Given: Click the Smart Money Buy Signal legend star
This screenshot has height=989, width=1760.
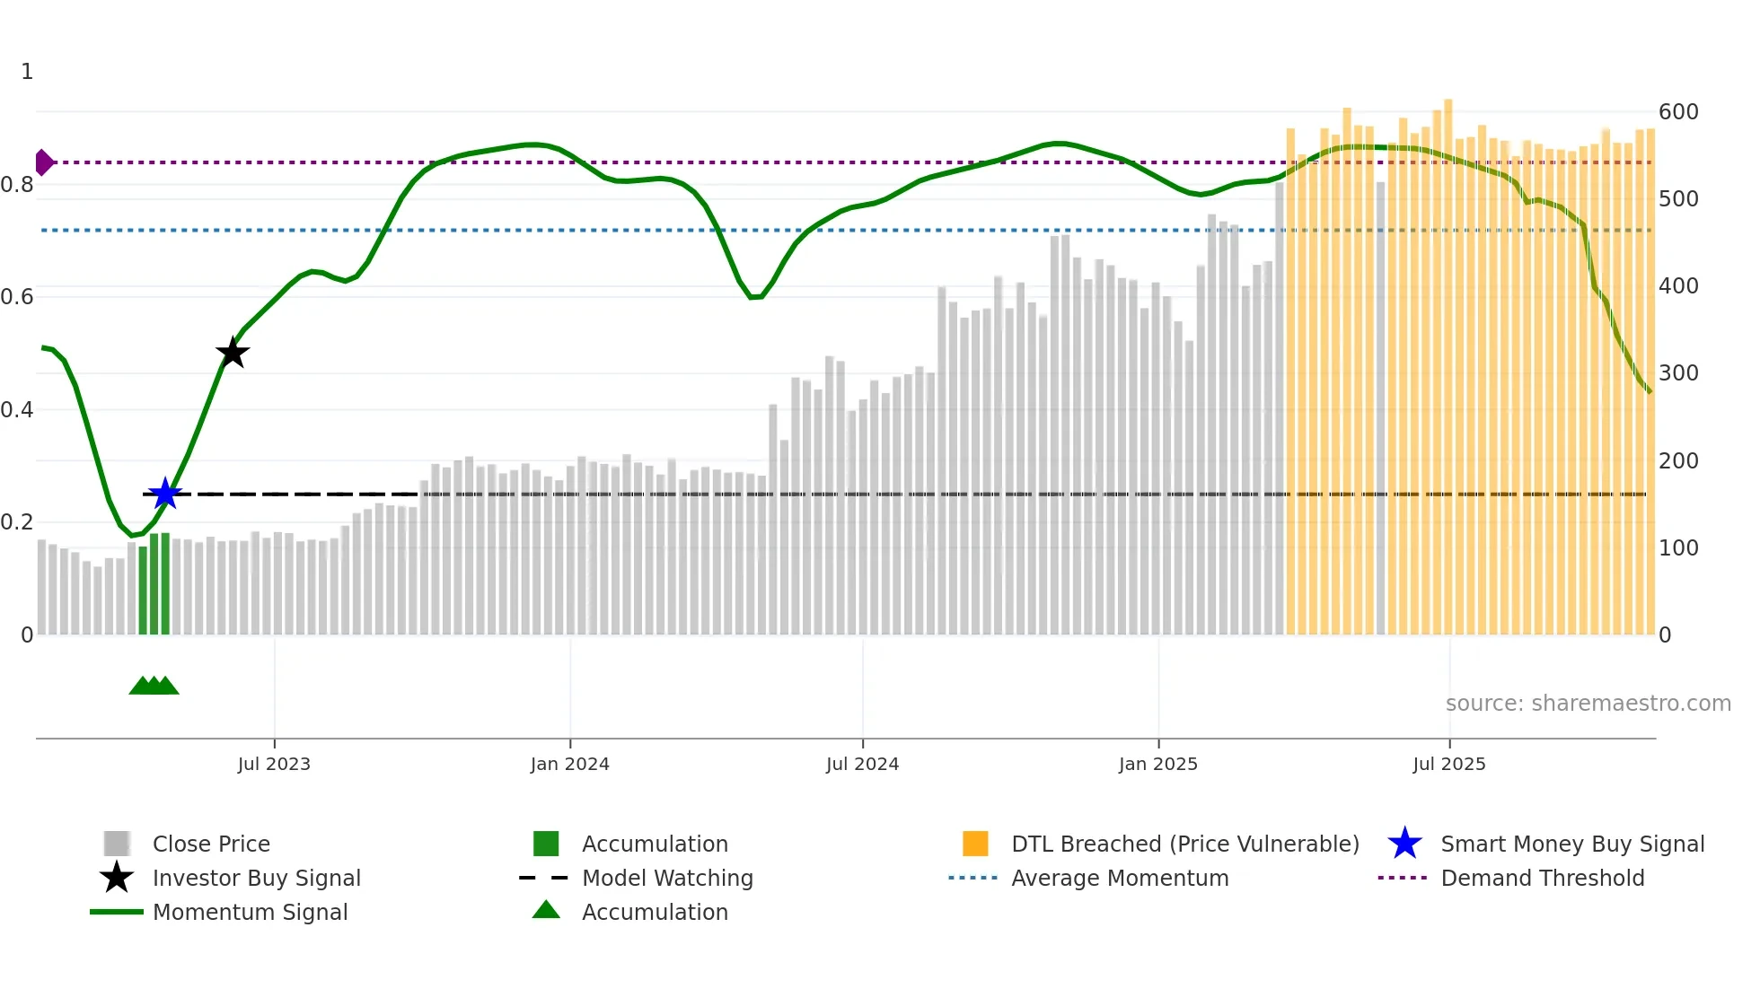Looking at the screenshot, I should (x=1404, y=844).
